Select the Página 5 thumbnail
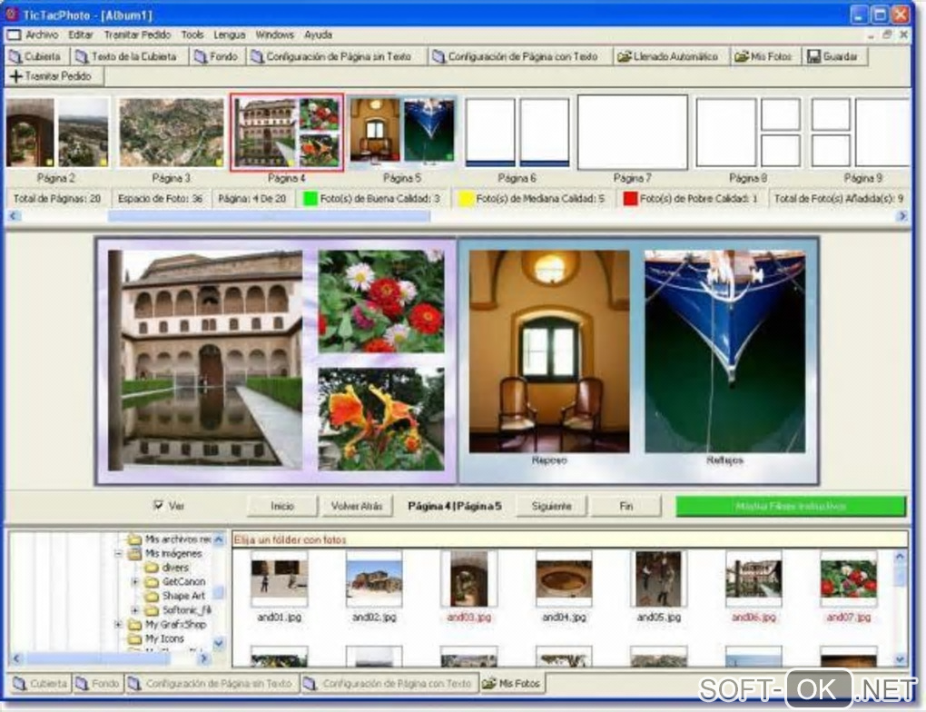926x712 pixels. point(401,131)
